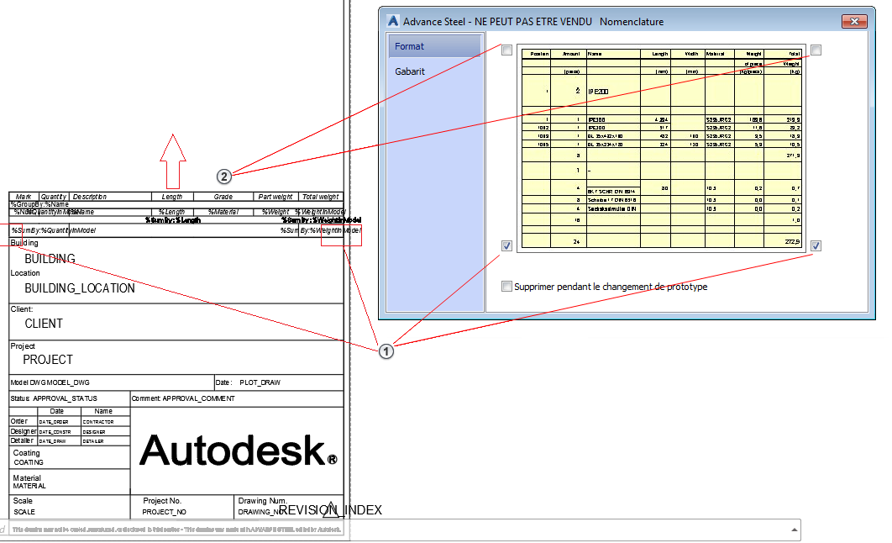This screenshot has width=892, height=543.
Task: Select the 'Mark' column header
Action: coord(24,197)
